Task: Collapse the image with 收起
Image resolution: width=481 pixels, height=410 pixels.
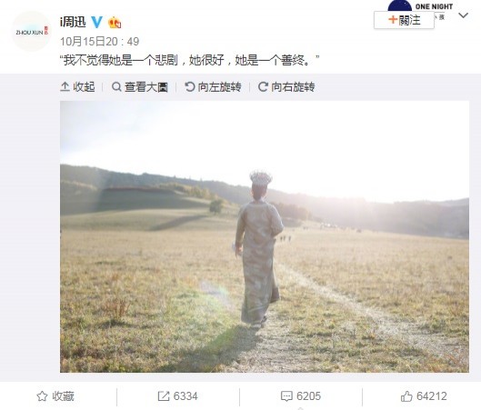Action: pyautogui.click(x=77, y=87)
